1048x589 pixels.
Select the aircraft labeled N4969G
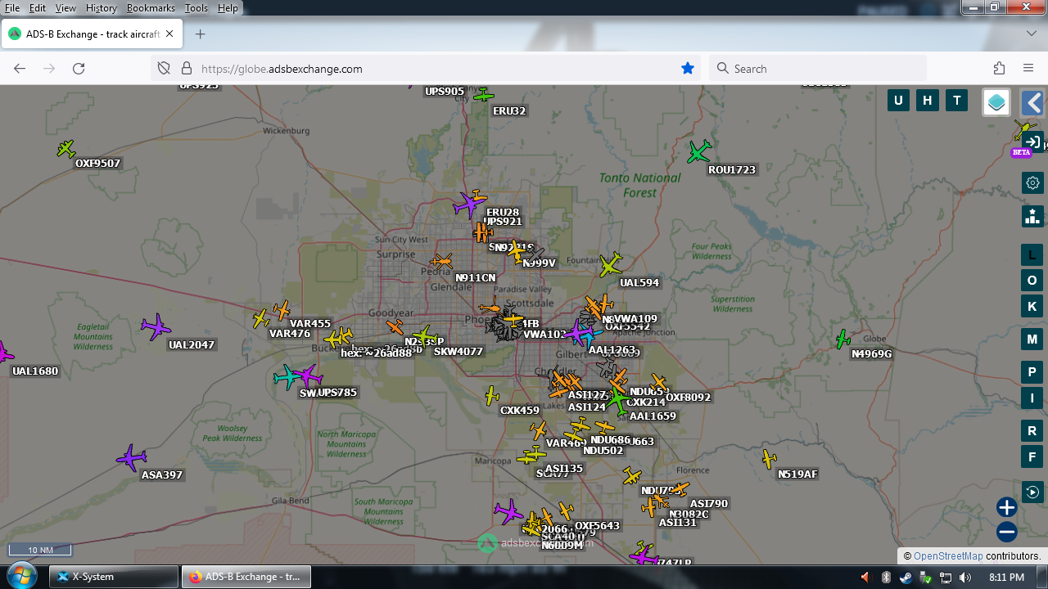(x=842, y=339)
